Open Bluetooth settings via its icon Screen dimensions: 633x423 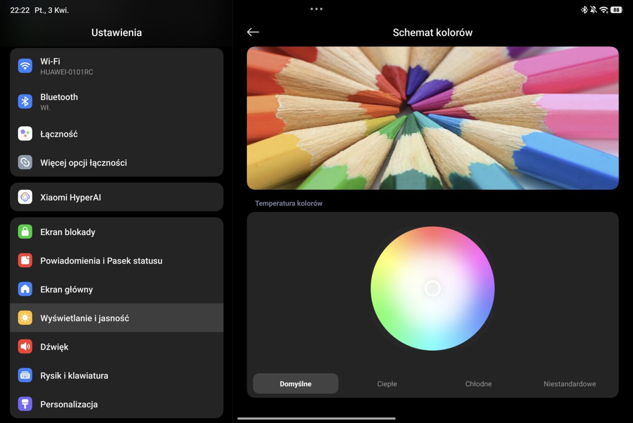(x=25, y=102)
